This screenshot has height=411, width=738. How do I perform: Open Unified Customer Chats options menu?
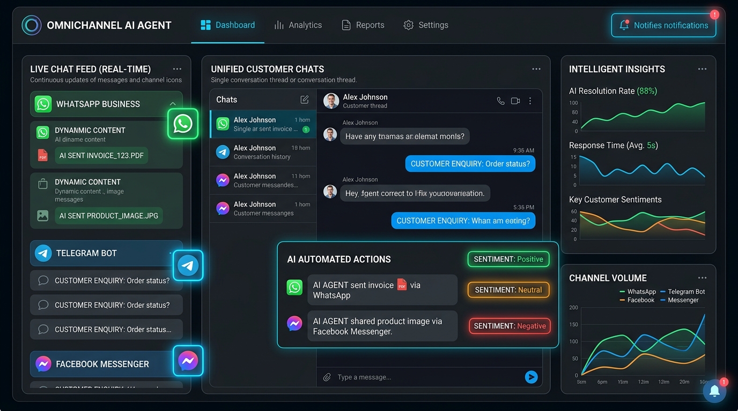click(536, 69)
